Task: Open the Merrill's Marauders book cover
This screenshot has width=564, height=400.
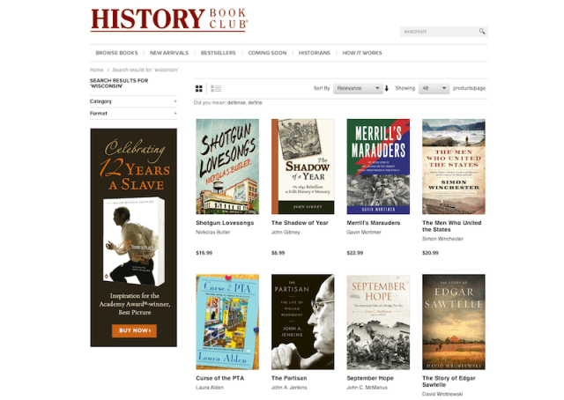Action: pos(378,167)
